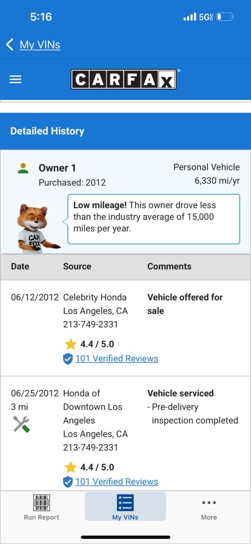The image size is (251, 544).
Task: Switch to the Run Report tab
Action: (41, 507)
